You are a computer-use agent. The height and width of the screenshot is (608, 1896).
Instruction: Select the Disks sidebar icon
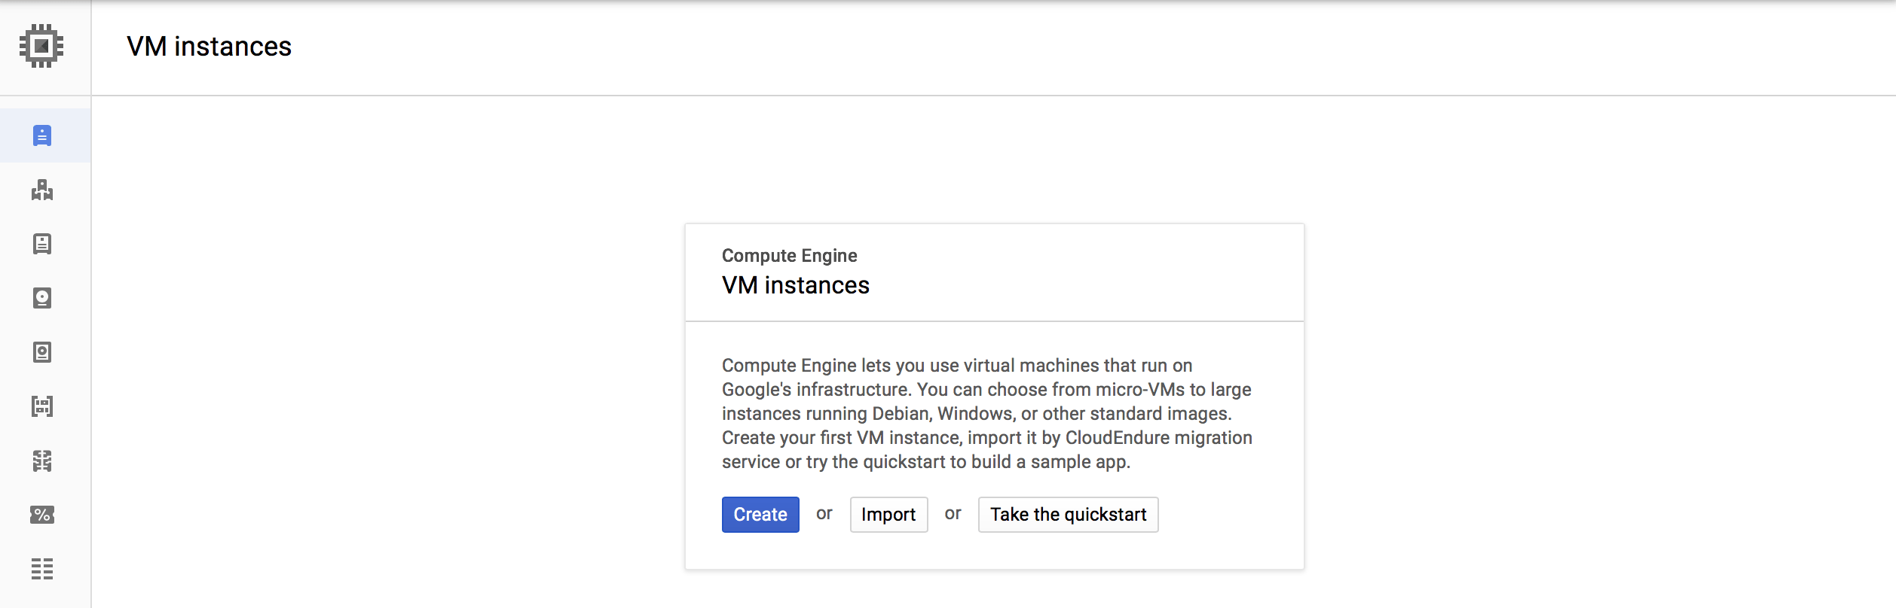[x=42, y=298]
